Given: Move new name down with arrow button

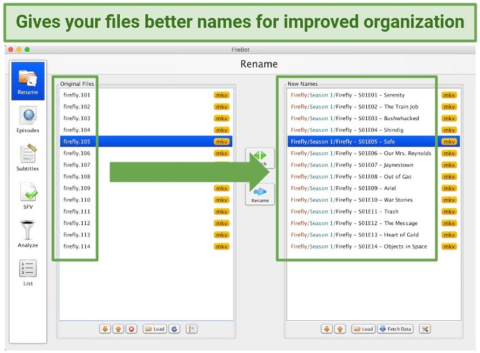Looking at the screenshot, I should pos(326,329).
